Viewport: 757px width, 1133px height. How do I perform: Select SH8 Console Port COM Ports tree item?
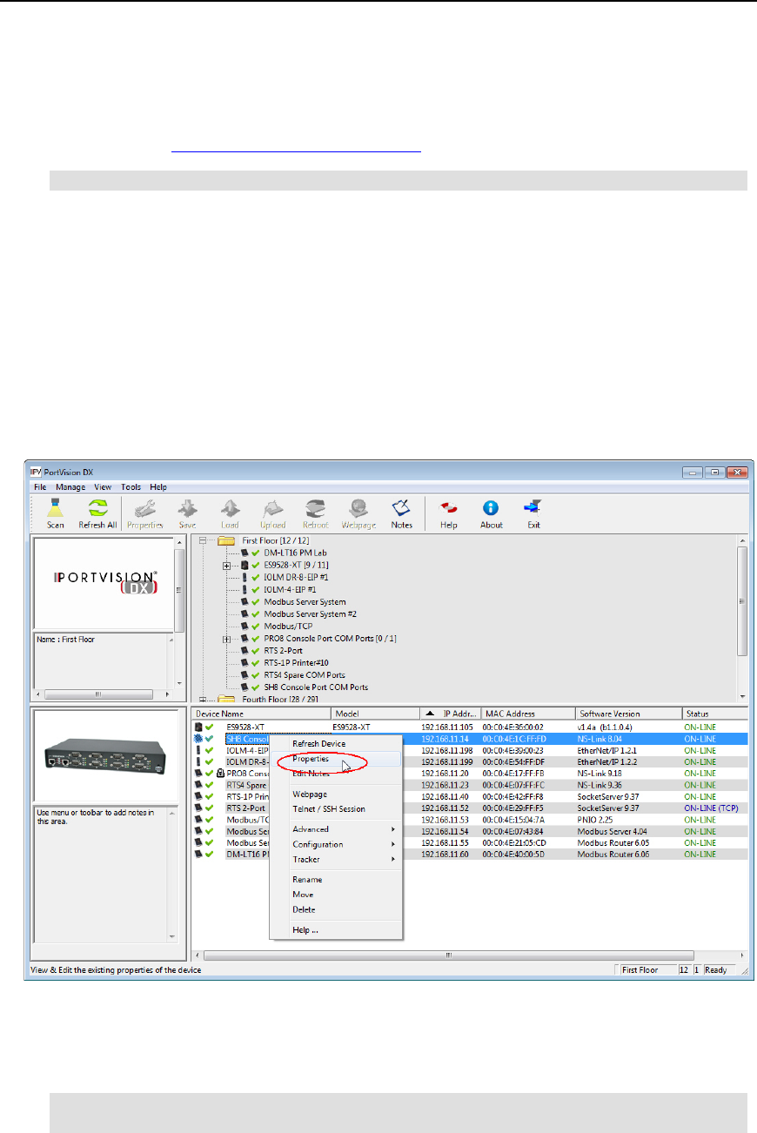pos(316,687)
